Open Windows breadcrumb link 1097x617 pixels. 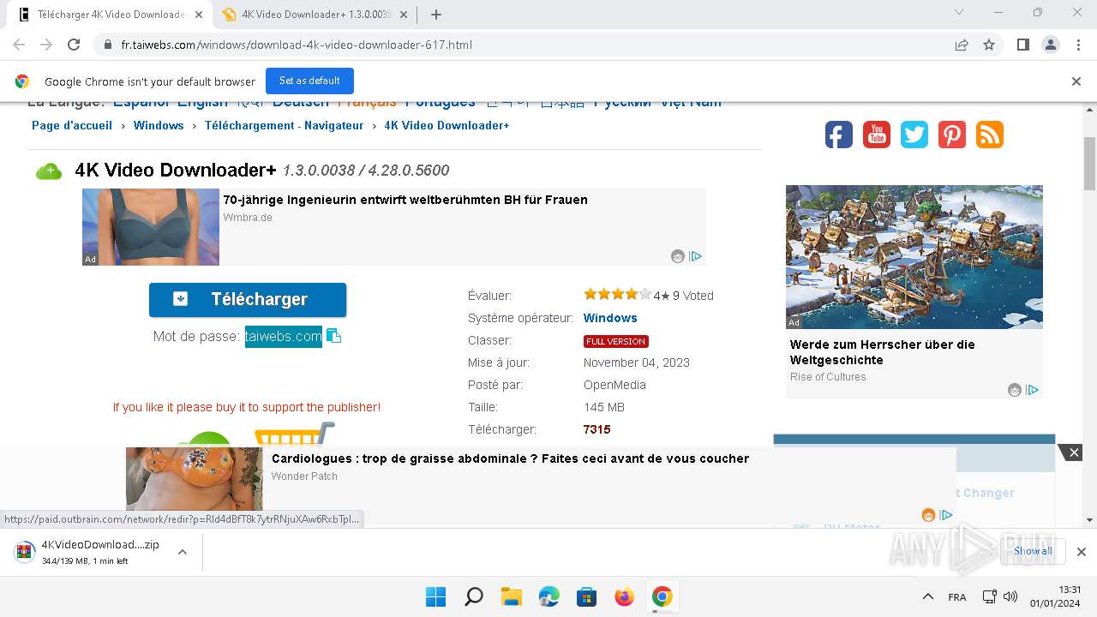point(159,125)
